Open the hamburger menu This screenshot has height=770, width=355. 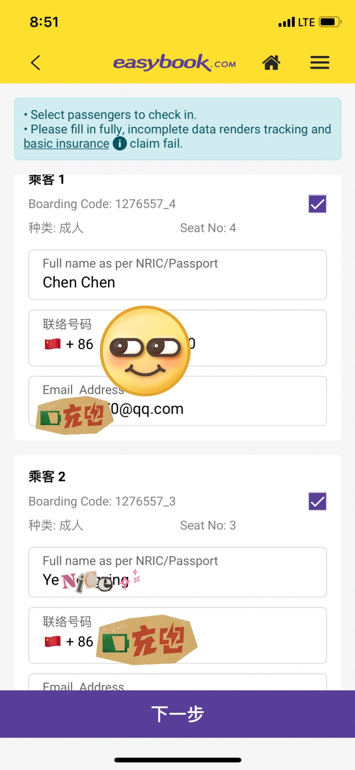319,63
